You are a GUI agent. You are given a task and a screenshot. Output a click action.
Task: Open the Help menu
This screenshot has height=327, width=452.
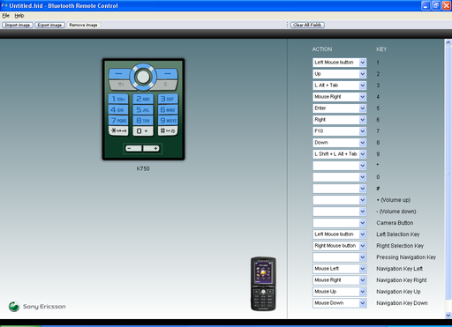(19, 16)
